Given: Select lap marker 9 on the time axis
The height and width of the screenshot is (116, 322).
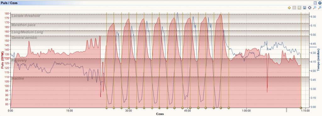Looking at the screenshot, I should [167, 108].
